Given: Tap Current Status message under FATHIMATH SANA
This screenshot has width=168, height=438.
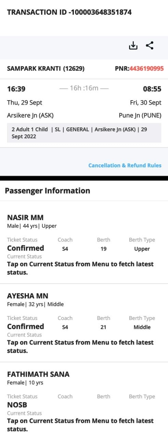Looking at the screenshot, I should [x=80, y=425].
